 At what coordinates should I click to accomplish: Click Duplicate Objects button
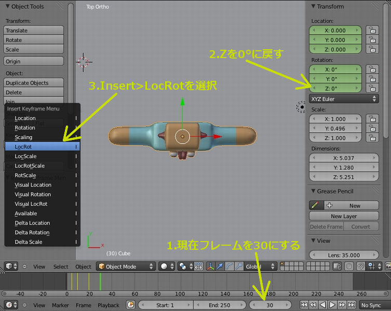click(34, 82)
